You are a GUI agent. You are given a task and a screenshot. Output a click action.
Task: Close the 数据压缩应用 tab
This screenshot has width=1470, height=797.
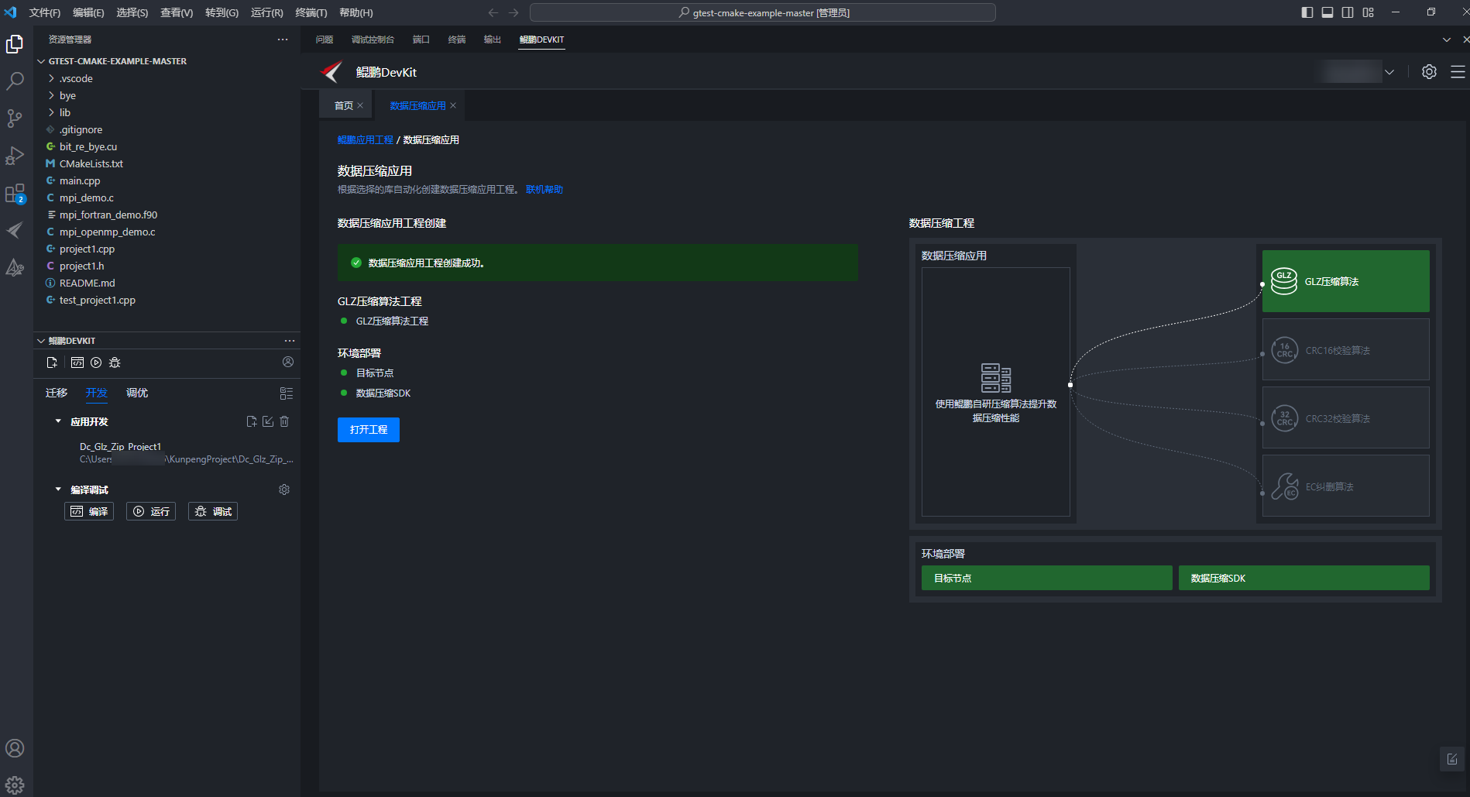tap(453, 105)
